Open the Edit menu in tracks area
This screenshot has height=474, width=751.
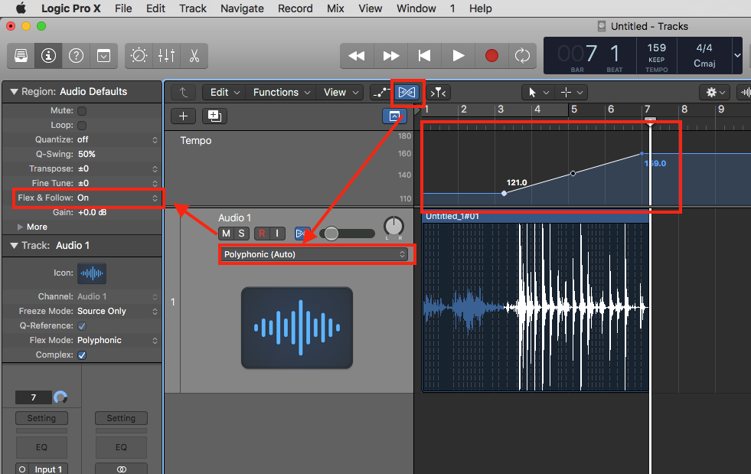pyautogui.click(x=224, y=92)
